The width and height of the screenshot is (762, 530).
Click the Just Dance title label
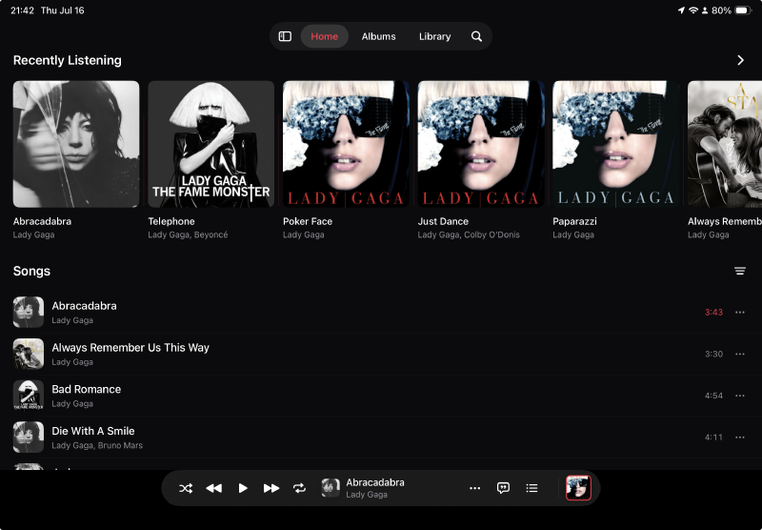[x=443, y=221]
